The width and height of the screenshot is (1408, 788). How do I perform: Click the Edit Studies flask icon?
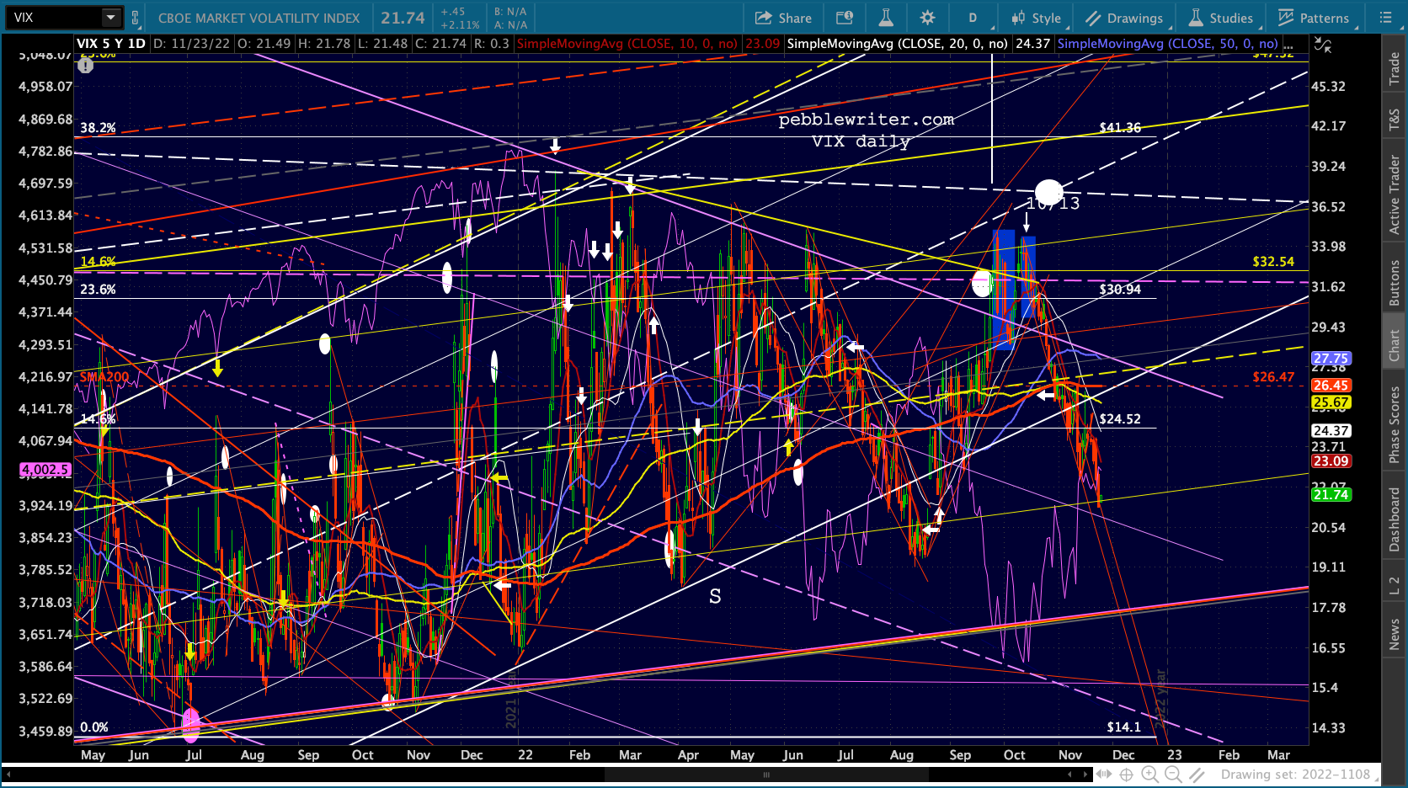click(885, 18)
